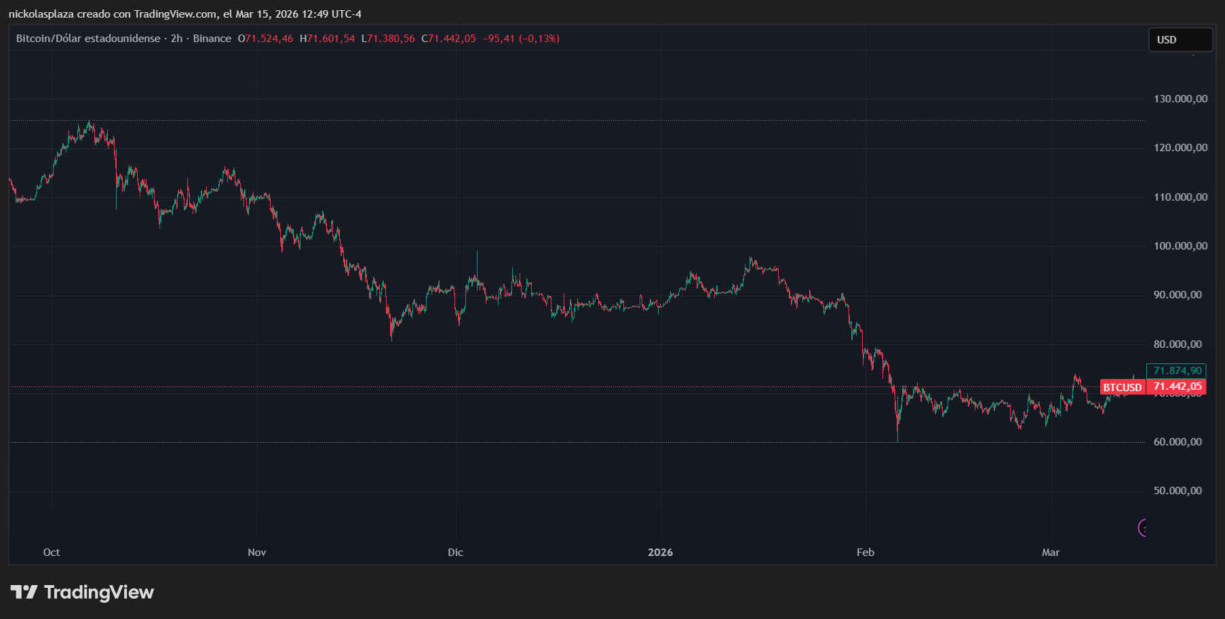
Task: Click the -95,41 (-0,13%) change value
Action: pos(521,39)
